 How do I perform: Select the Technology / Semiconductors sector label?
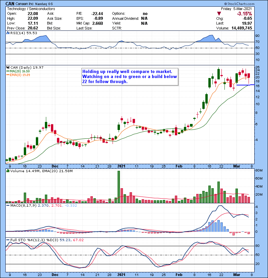(x=31, y=9)
